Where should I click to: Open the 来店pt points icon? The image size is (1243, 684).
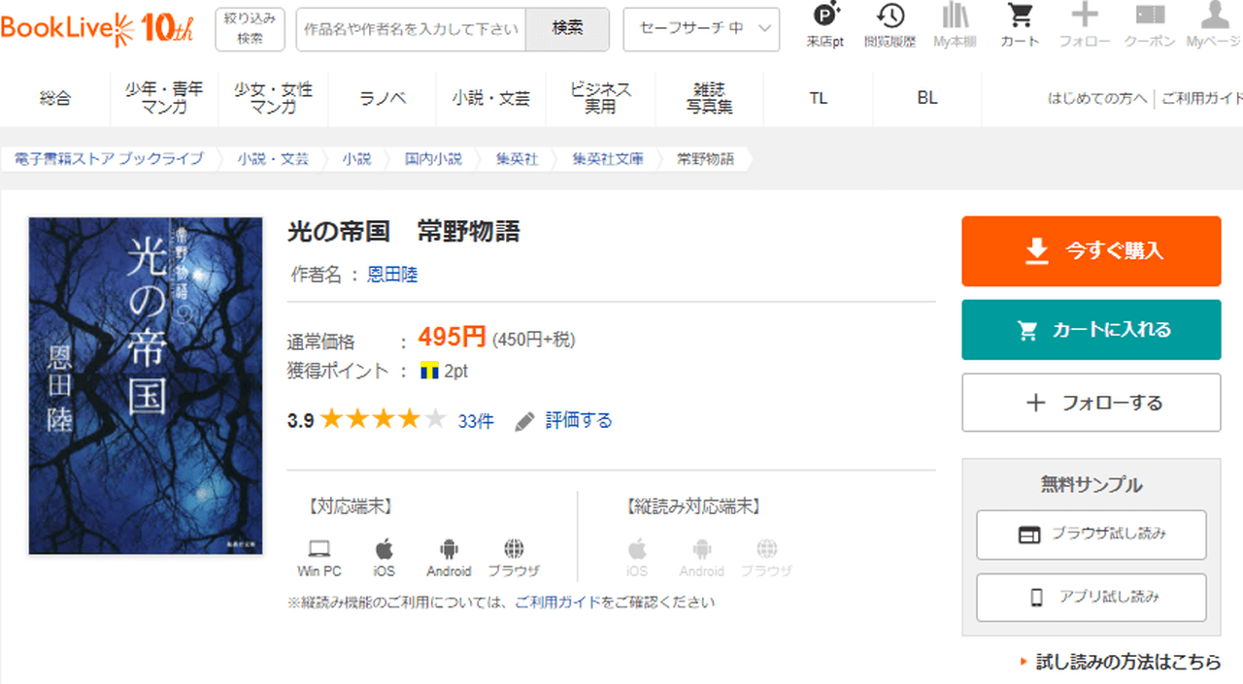[x=824, y=25]
